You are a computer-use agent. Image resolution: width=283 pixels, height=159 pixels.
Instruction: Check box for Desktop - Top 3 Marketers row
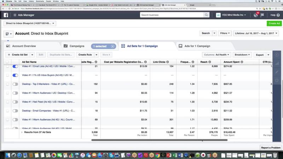pyautogui.click(x=7, y=84)
